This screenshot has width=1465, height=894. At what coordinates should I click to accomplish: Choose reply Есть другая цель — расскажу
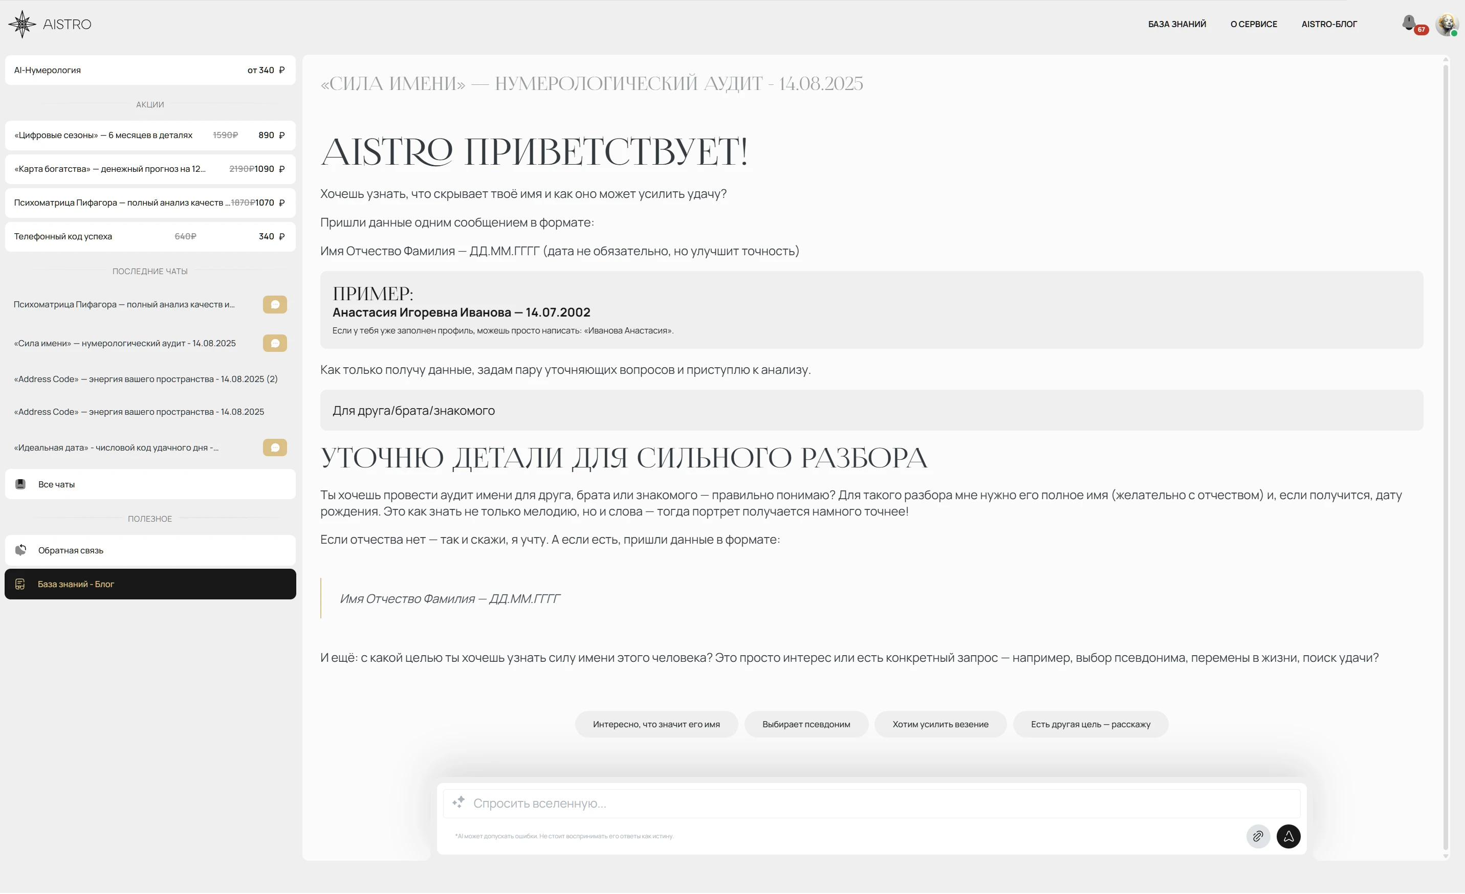tap(1090, 725)
